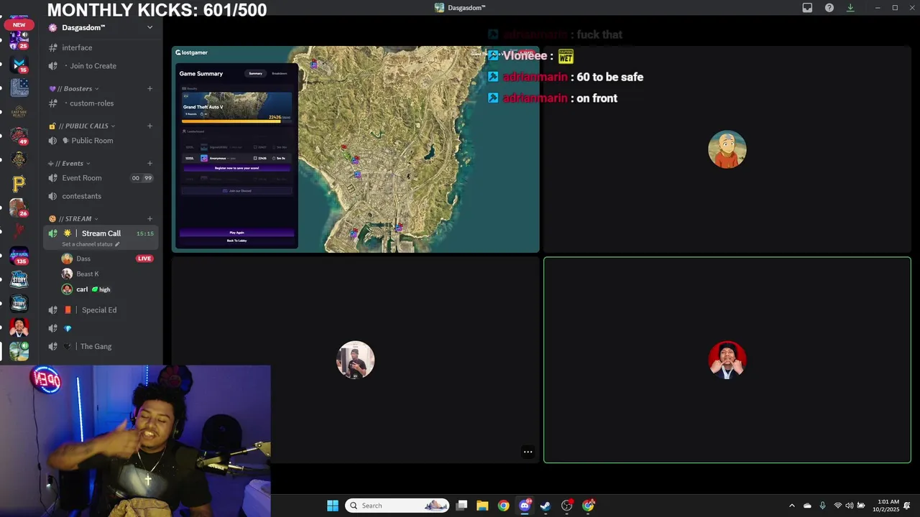The height and width of the screenshot is (517, 920).
Task: Edit the Set a channel status text
Action: (91, 244)
